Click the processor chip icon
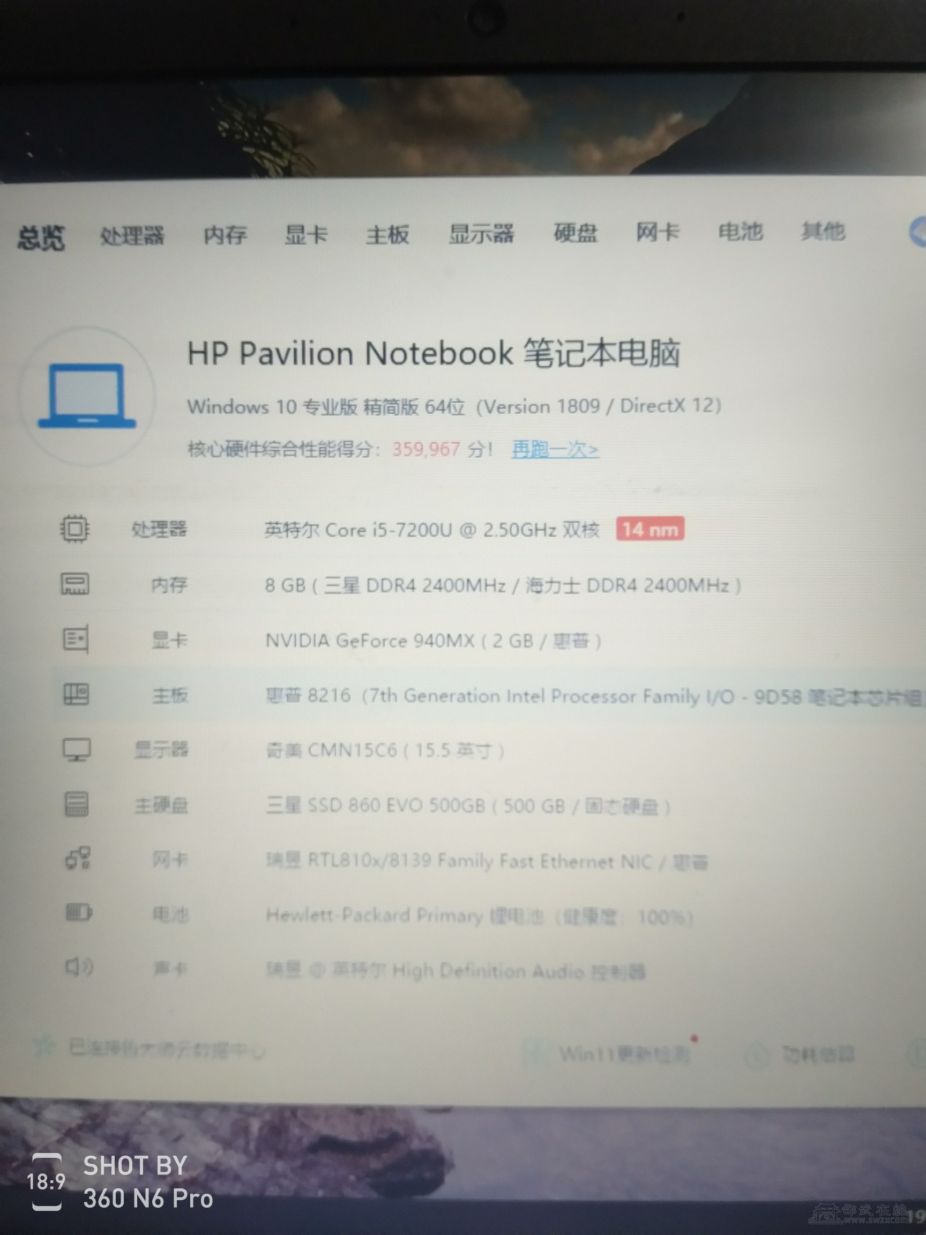Image resolution: width=926 pixels, height=1235 pixels. click(x=75, y=528)
